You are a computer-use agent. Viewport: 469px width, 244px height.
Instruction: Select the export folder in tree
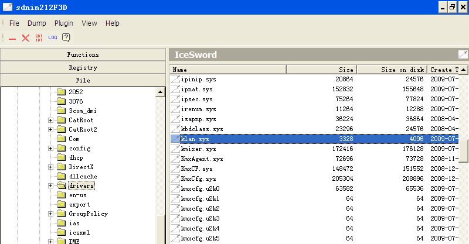tap(79, 204)
